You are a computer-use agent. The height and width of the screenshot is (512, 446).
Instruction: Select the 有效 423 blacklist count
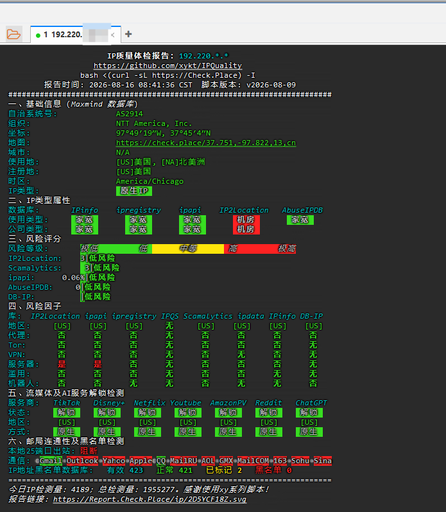click(125, 470)
